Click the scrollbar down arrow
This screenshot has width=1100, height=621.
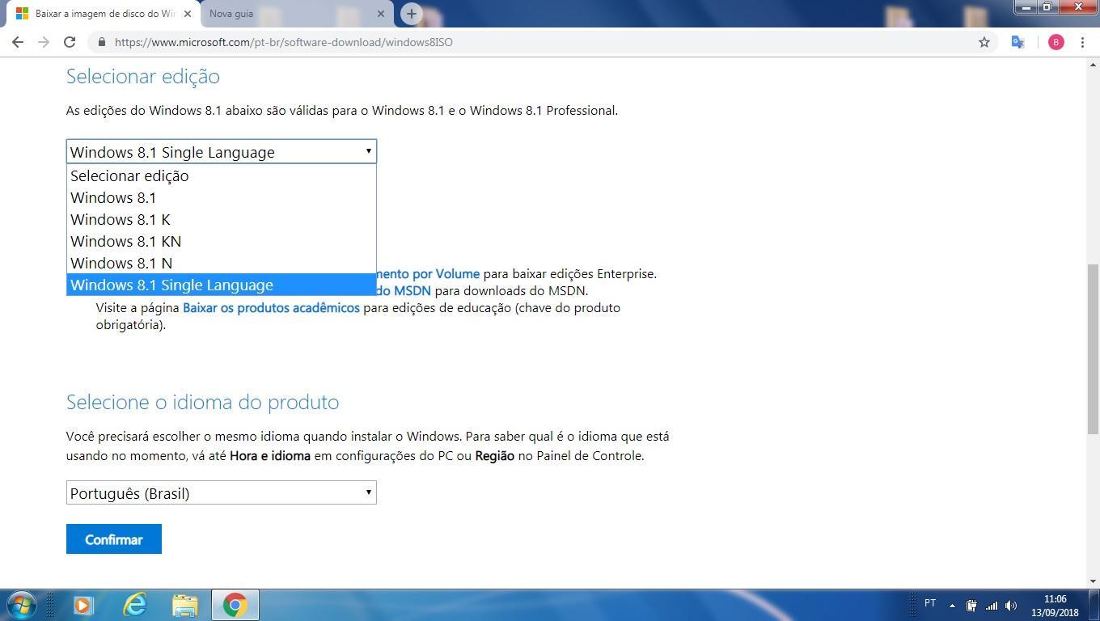pos(1093,581)
